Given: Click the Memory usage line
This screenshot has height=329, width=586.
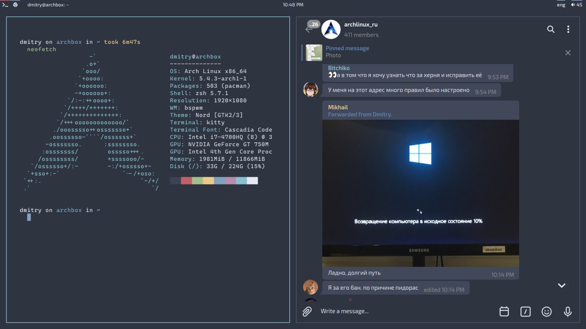Looking at the screenshot, I should click(x=217, y=159).
